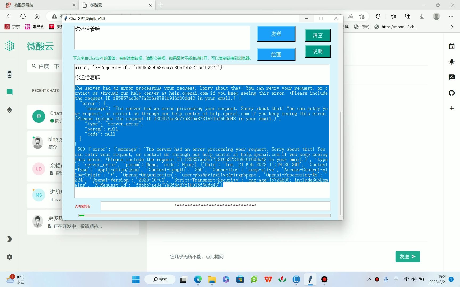Open the GitHub icon in right sidebar

(x=452, y=93)
